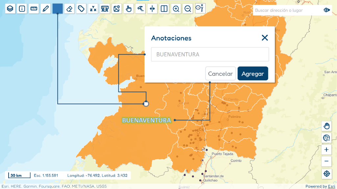The image size is (337, 189).
Task: Open the globe extent control
Action: tap(326, 138)
